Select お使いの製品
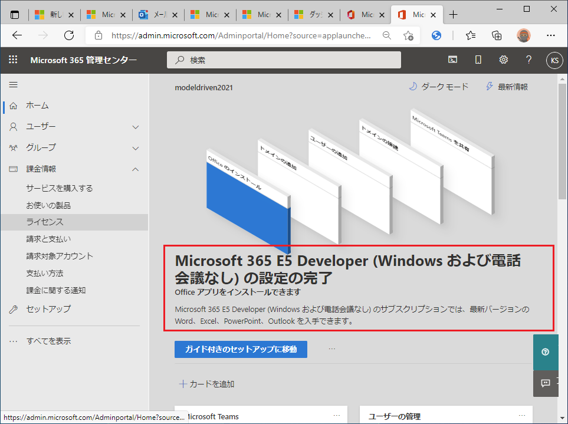Screen dimensions: 568x424 pos(48,205)
